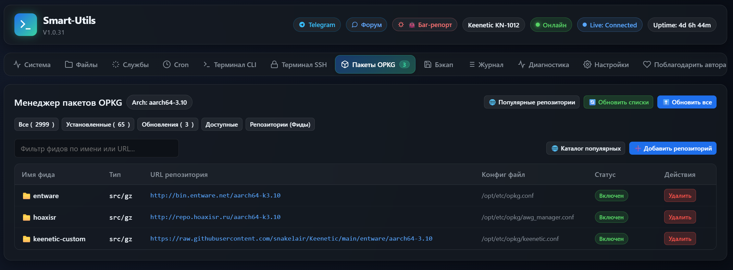733x270 pixels.
Task: Open the Баг-репорт bug icon link
Action: pos(425,25)
